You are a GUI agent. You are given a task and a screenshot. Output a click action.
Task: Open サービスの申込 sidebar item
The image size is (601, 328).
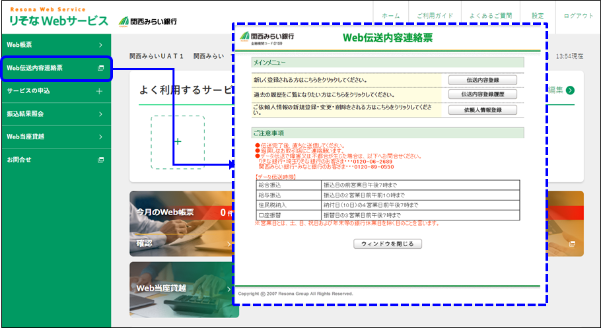(x=56, y=91)
